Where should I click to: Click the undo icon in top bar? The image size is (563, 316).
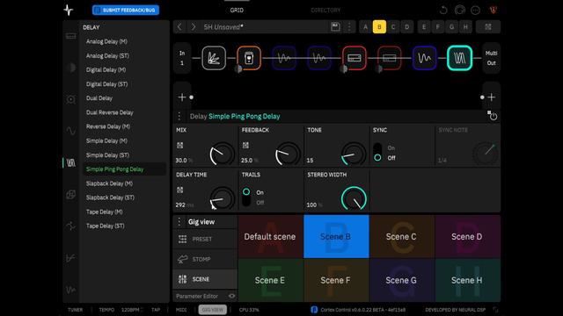(443, 10)
